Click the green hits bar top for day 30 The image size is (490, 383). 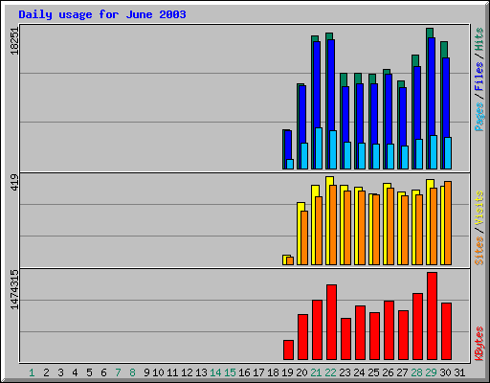tap(444, 50)
